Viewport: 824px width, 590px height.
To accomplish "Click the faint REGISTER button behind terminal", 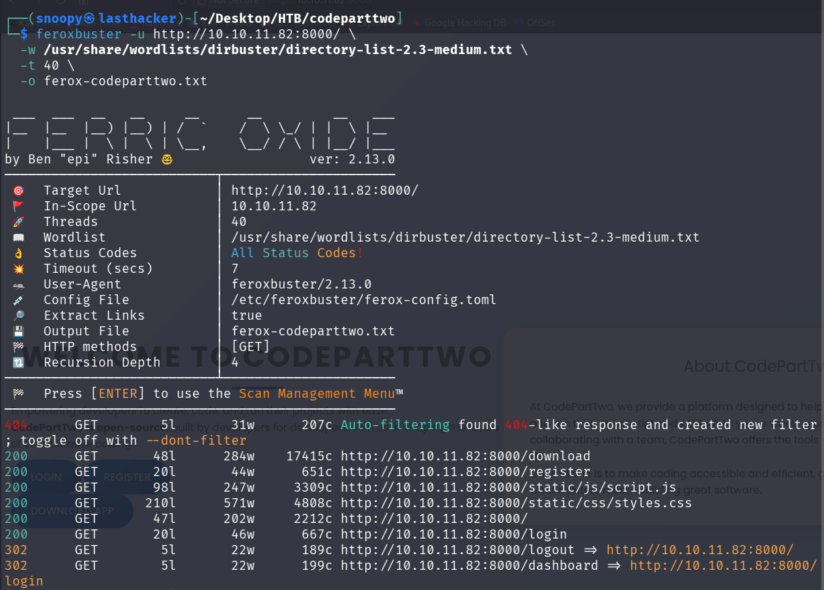I will pos(126,477).
